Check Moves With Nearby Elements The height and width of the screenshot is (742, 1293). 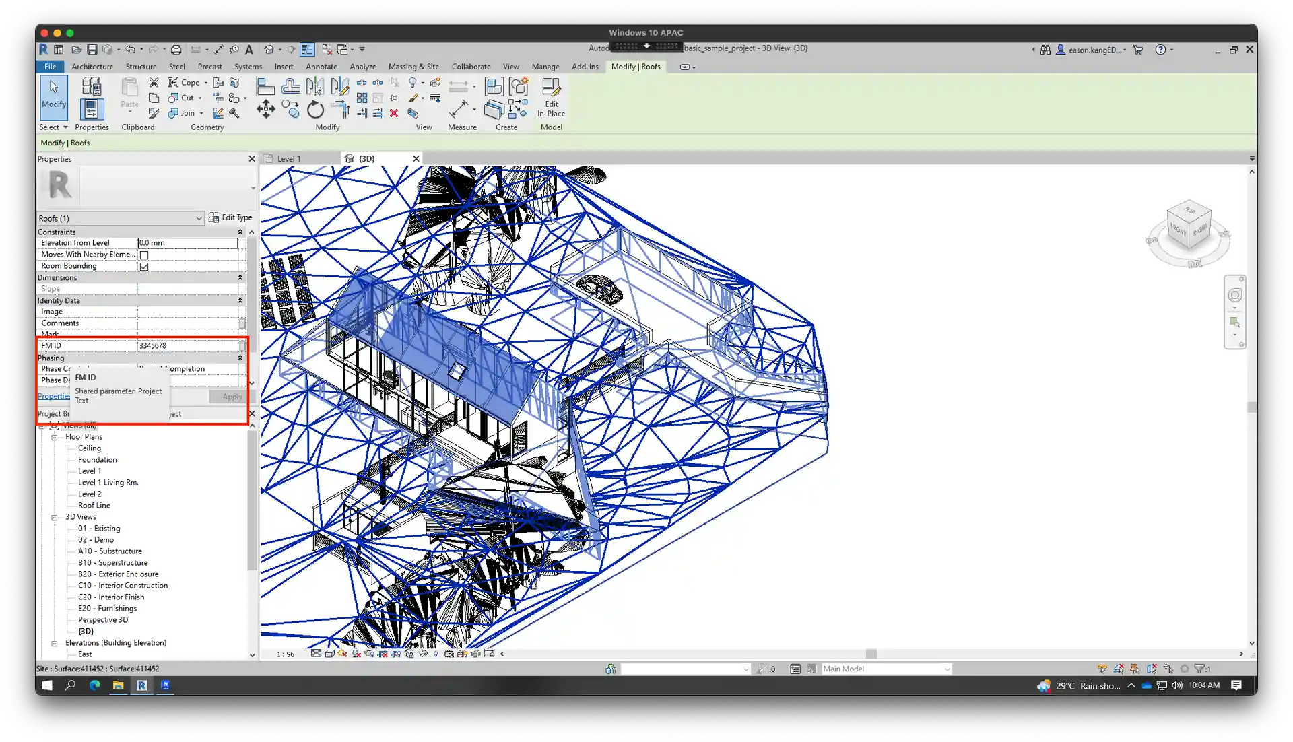pos(145,255)
